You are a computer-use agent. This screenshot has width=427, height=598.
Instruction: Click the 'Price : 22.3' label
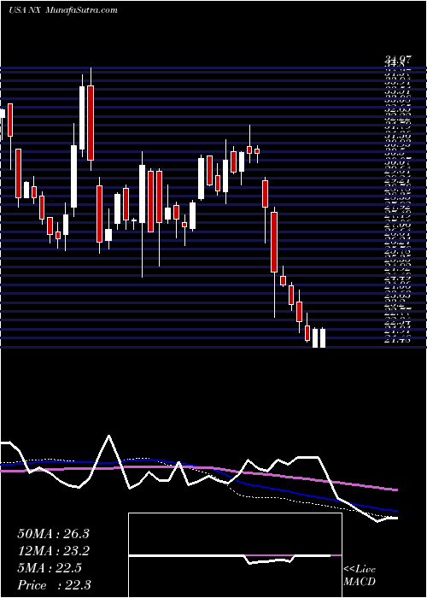click(x=54, y=585)
